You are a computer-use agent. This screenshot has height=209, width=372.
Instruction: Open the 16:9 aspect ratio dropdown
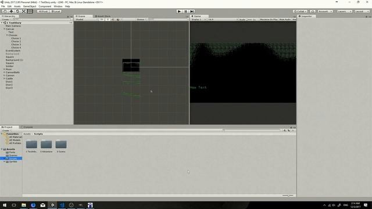tap(223, 19)
